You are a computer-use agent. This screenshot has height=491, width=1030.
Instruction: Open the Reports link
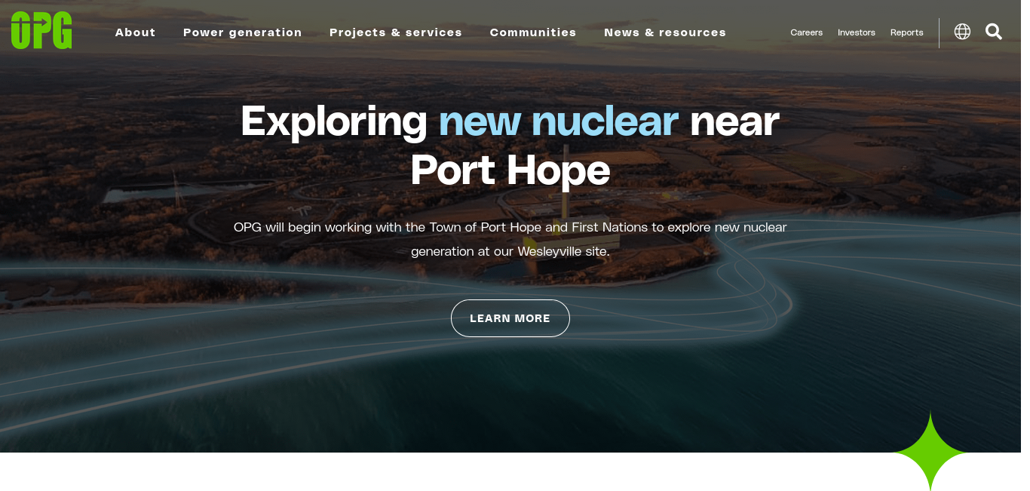[906, 32]
